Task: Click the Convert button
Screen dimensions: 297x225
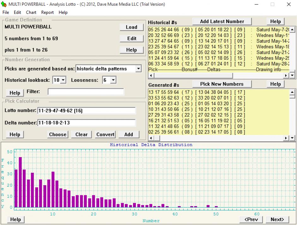Action: click(x=105, y=134)
